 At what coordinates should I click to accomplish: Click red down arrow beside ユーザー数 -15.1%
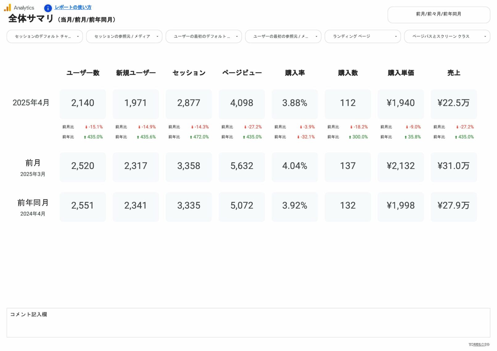point(86,127)
